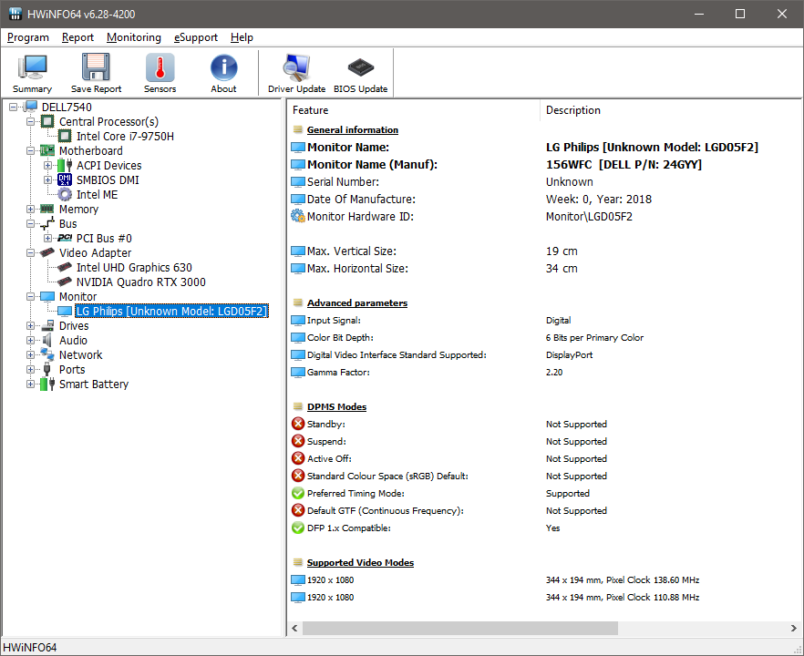Select Intel UHD Graphics 630 in tree

pos(134,267)
